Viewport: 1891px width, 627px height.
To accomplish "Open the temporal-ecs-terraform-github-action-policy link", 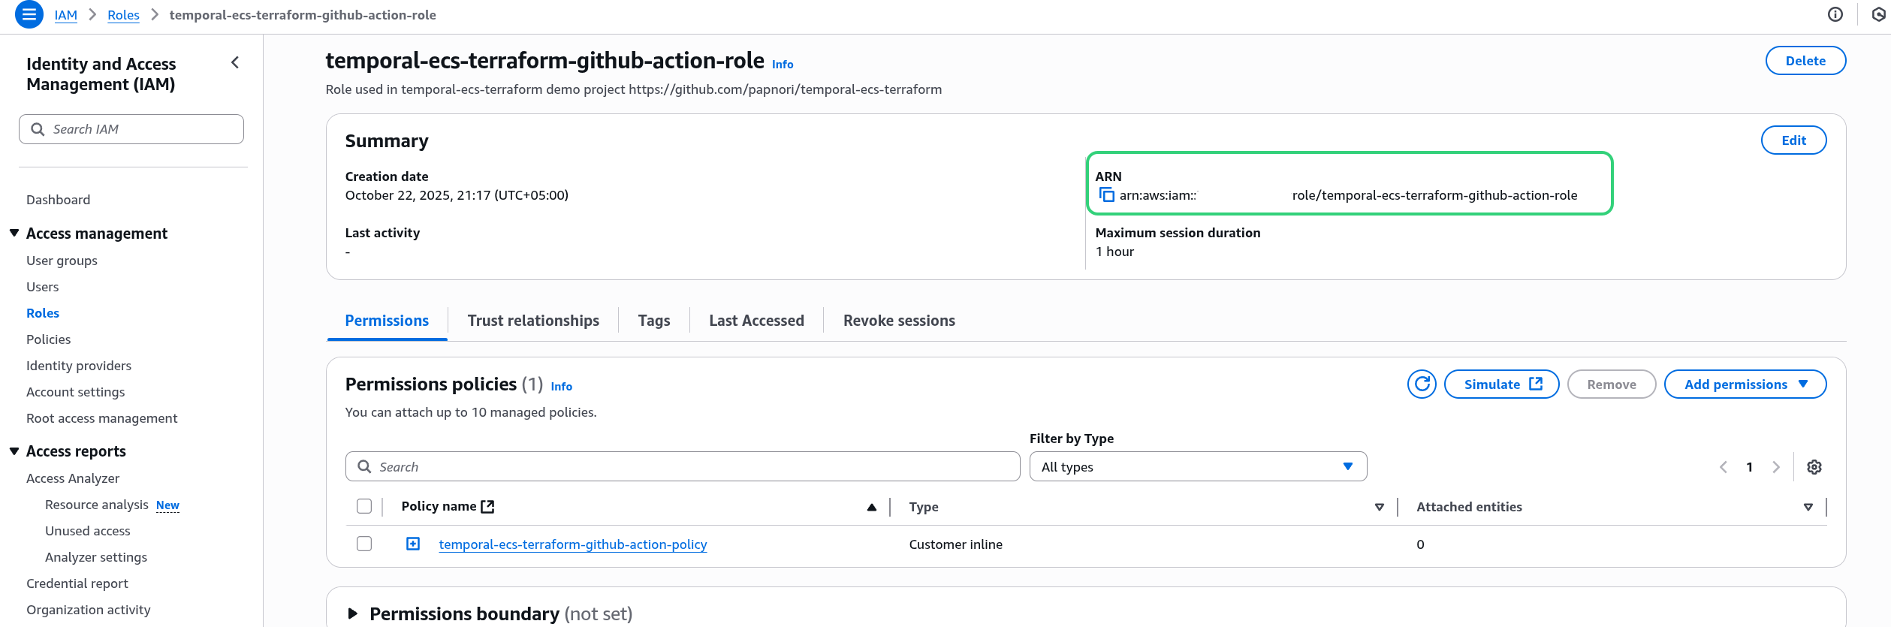I will tap(572, 544).
